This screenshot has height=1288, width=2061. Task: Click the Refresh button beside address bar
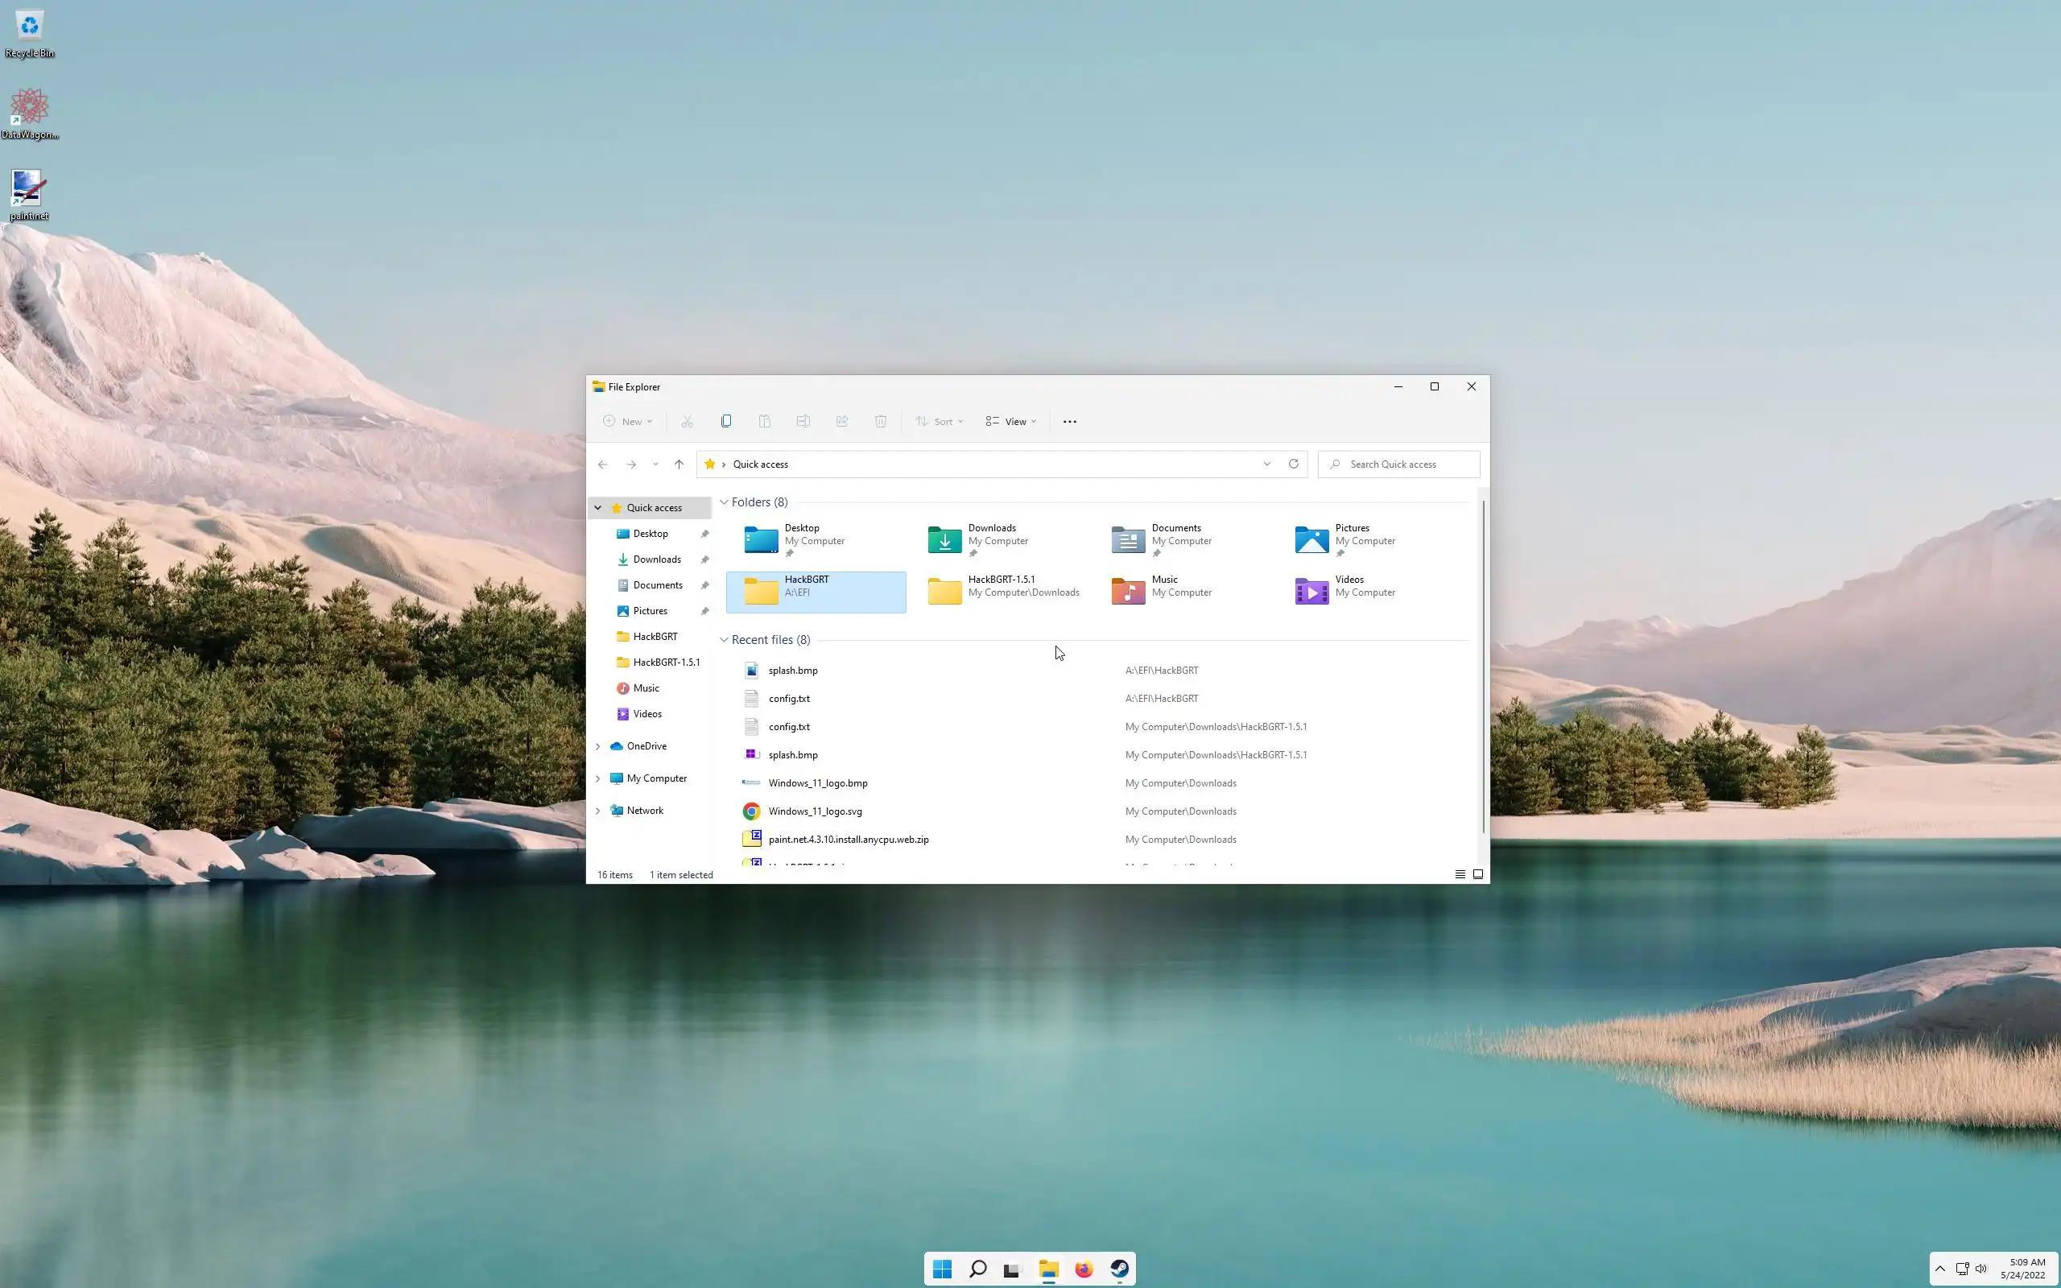(1293, 464)
